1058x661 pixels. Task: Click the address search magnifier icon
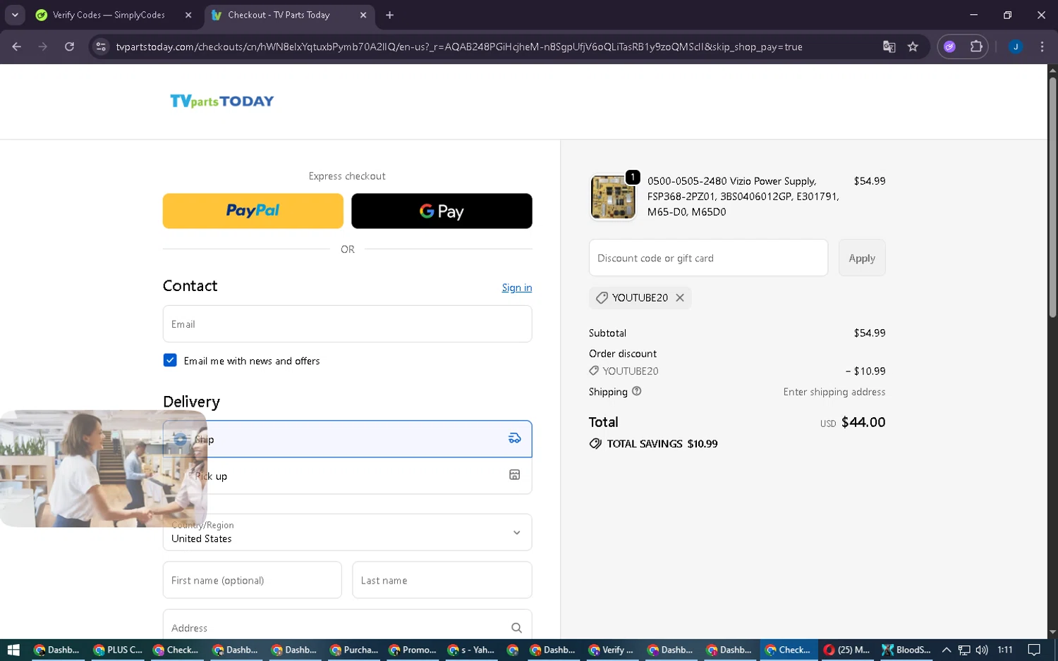click(x=516, y=627)
